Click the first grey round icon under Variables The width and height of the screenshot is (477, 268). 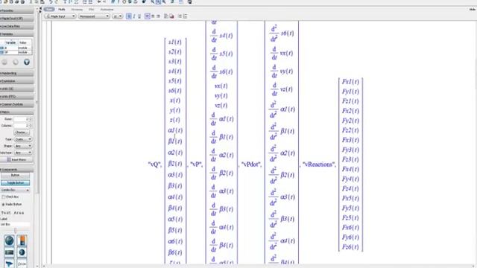click(4, 62)
